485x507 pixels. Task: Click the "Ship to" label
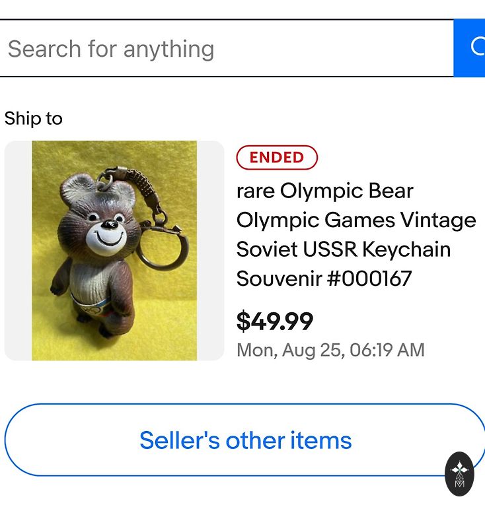(34, 119)
